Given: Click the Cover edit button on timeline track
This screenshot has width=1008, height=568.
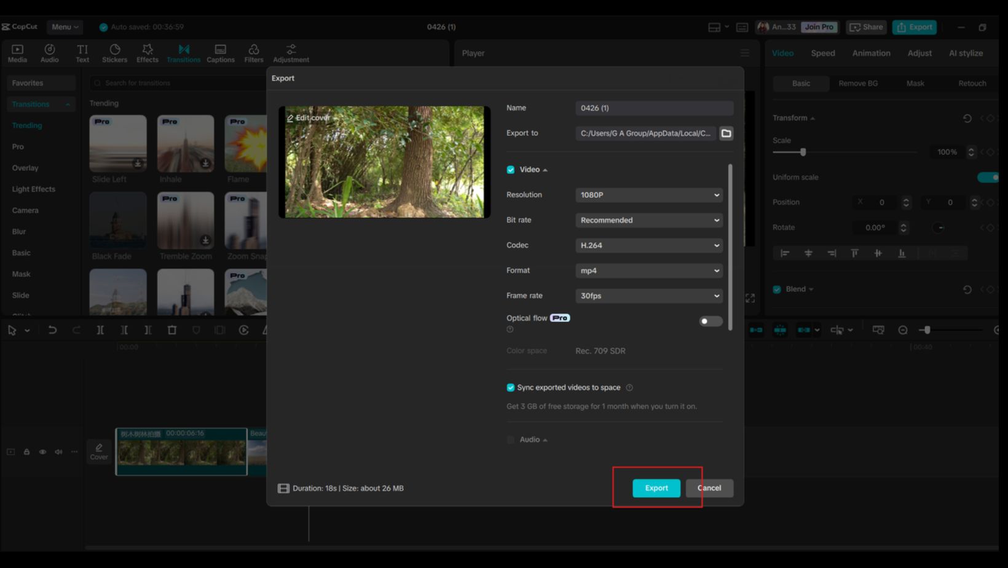Looking at the screenshot, I should click(x=99, y=452).
